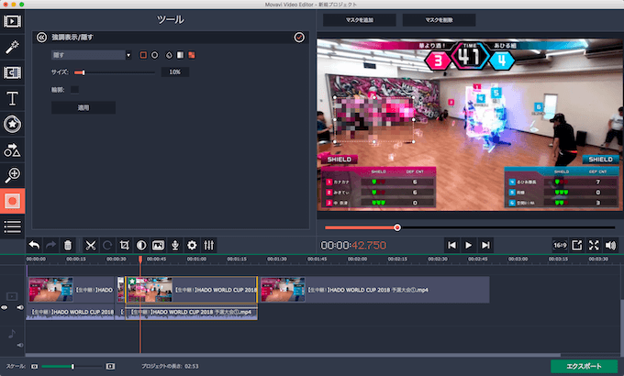Image resolution: width=624 pixels, height=376 pixels.
Task: Click the size (サイズ) slider handle
Action: coord(84,72)
